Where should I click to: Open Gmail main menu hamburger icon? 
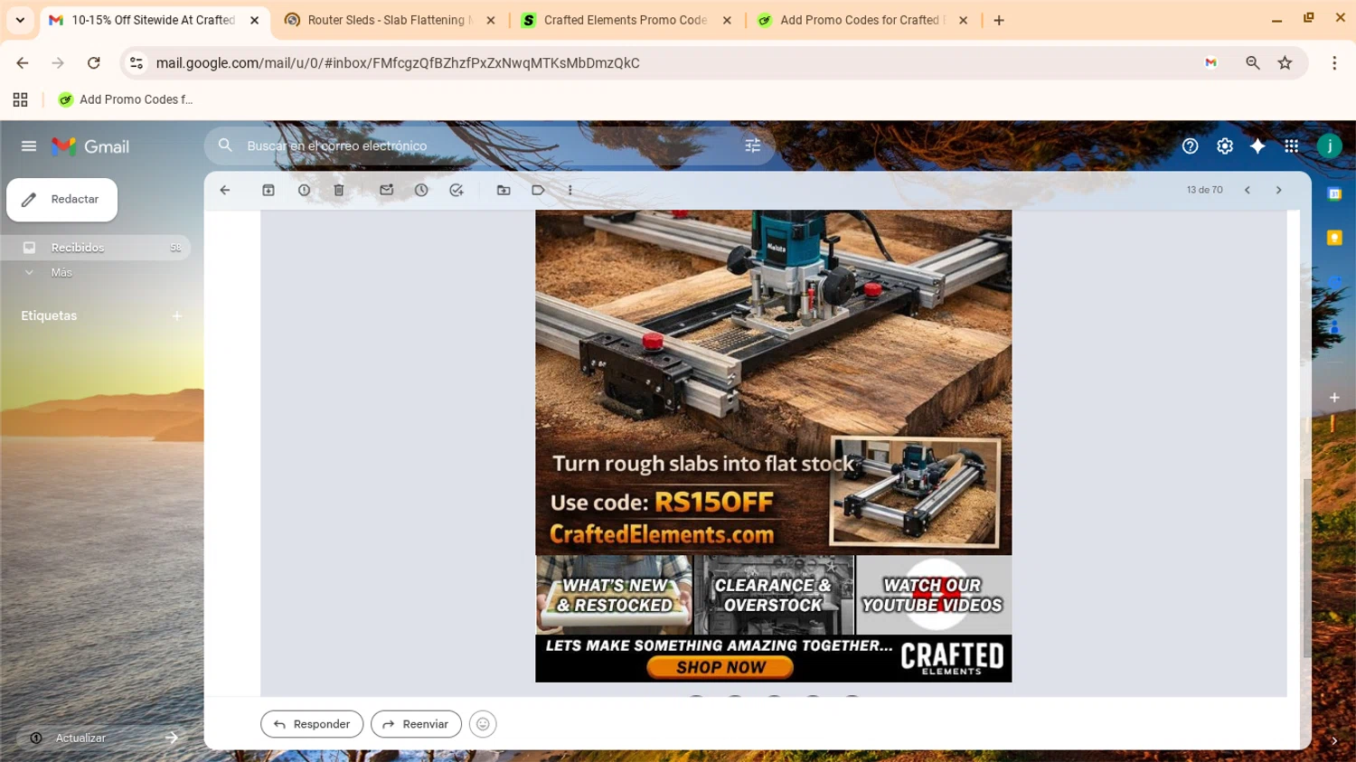pyautogui.click(x=29, y=146)
